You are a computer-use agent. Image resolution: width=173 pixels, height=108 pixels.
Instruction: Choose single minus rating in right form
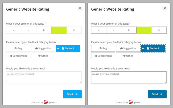click(x=114, y=30)
